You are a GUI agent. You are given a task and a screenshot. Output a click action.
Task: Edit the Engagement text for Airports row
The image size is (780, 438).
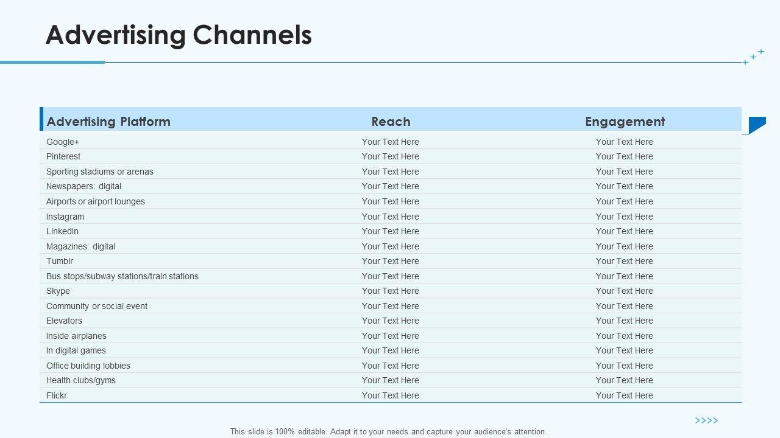pyautogui.click(x=625, y=201)
